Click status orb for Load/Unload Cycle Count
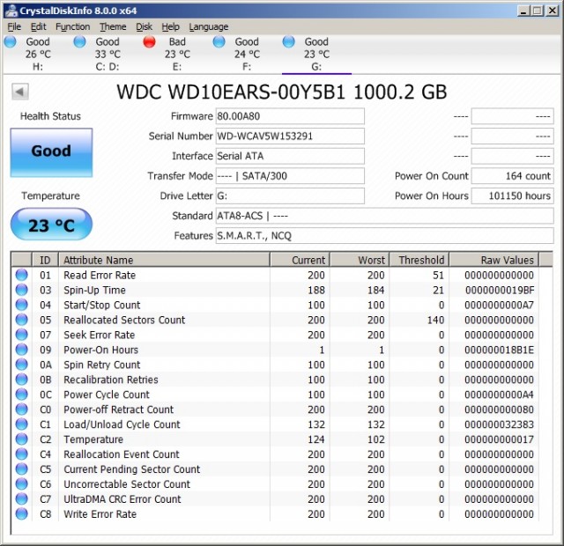Viewport: 564px width, 546px height. [x=21, y=424]
